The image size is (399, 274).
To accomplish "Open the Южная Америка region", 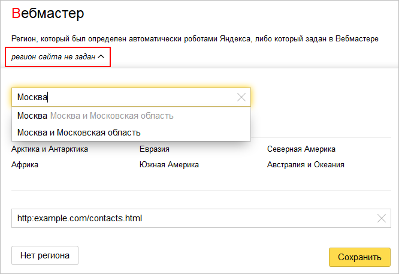I will [x=169, y=164].
